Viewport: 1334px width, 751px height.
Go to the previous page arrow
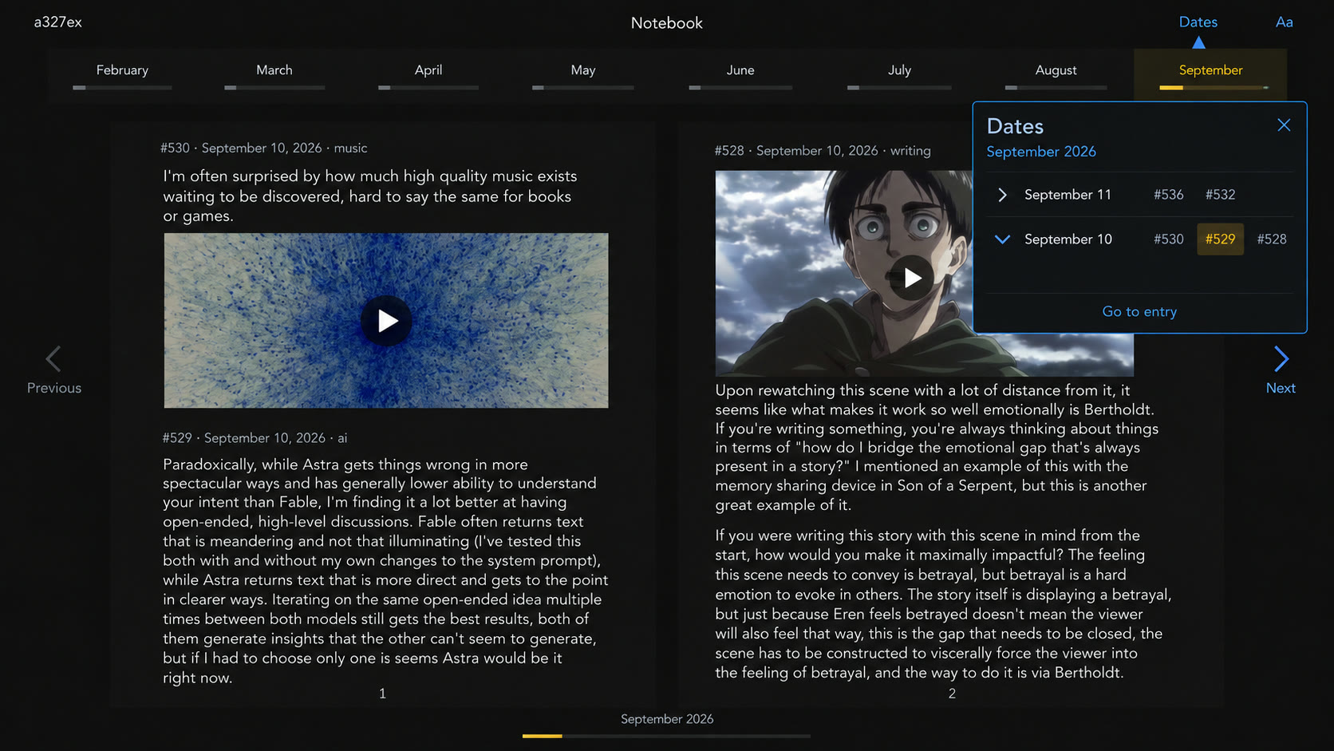[x=53, y=359]
